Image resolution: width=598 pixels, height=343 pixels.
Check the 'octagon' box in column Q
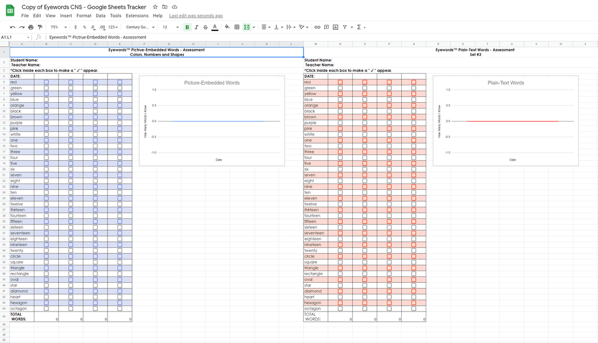[x=414, y=309]
